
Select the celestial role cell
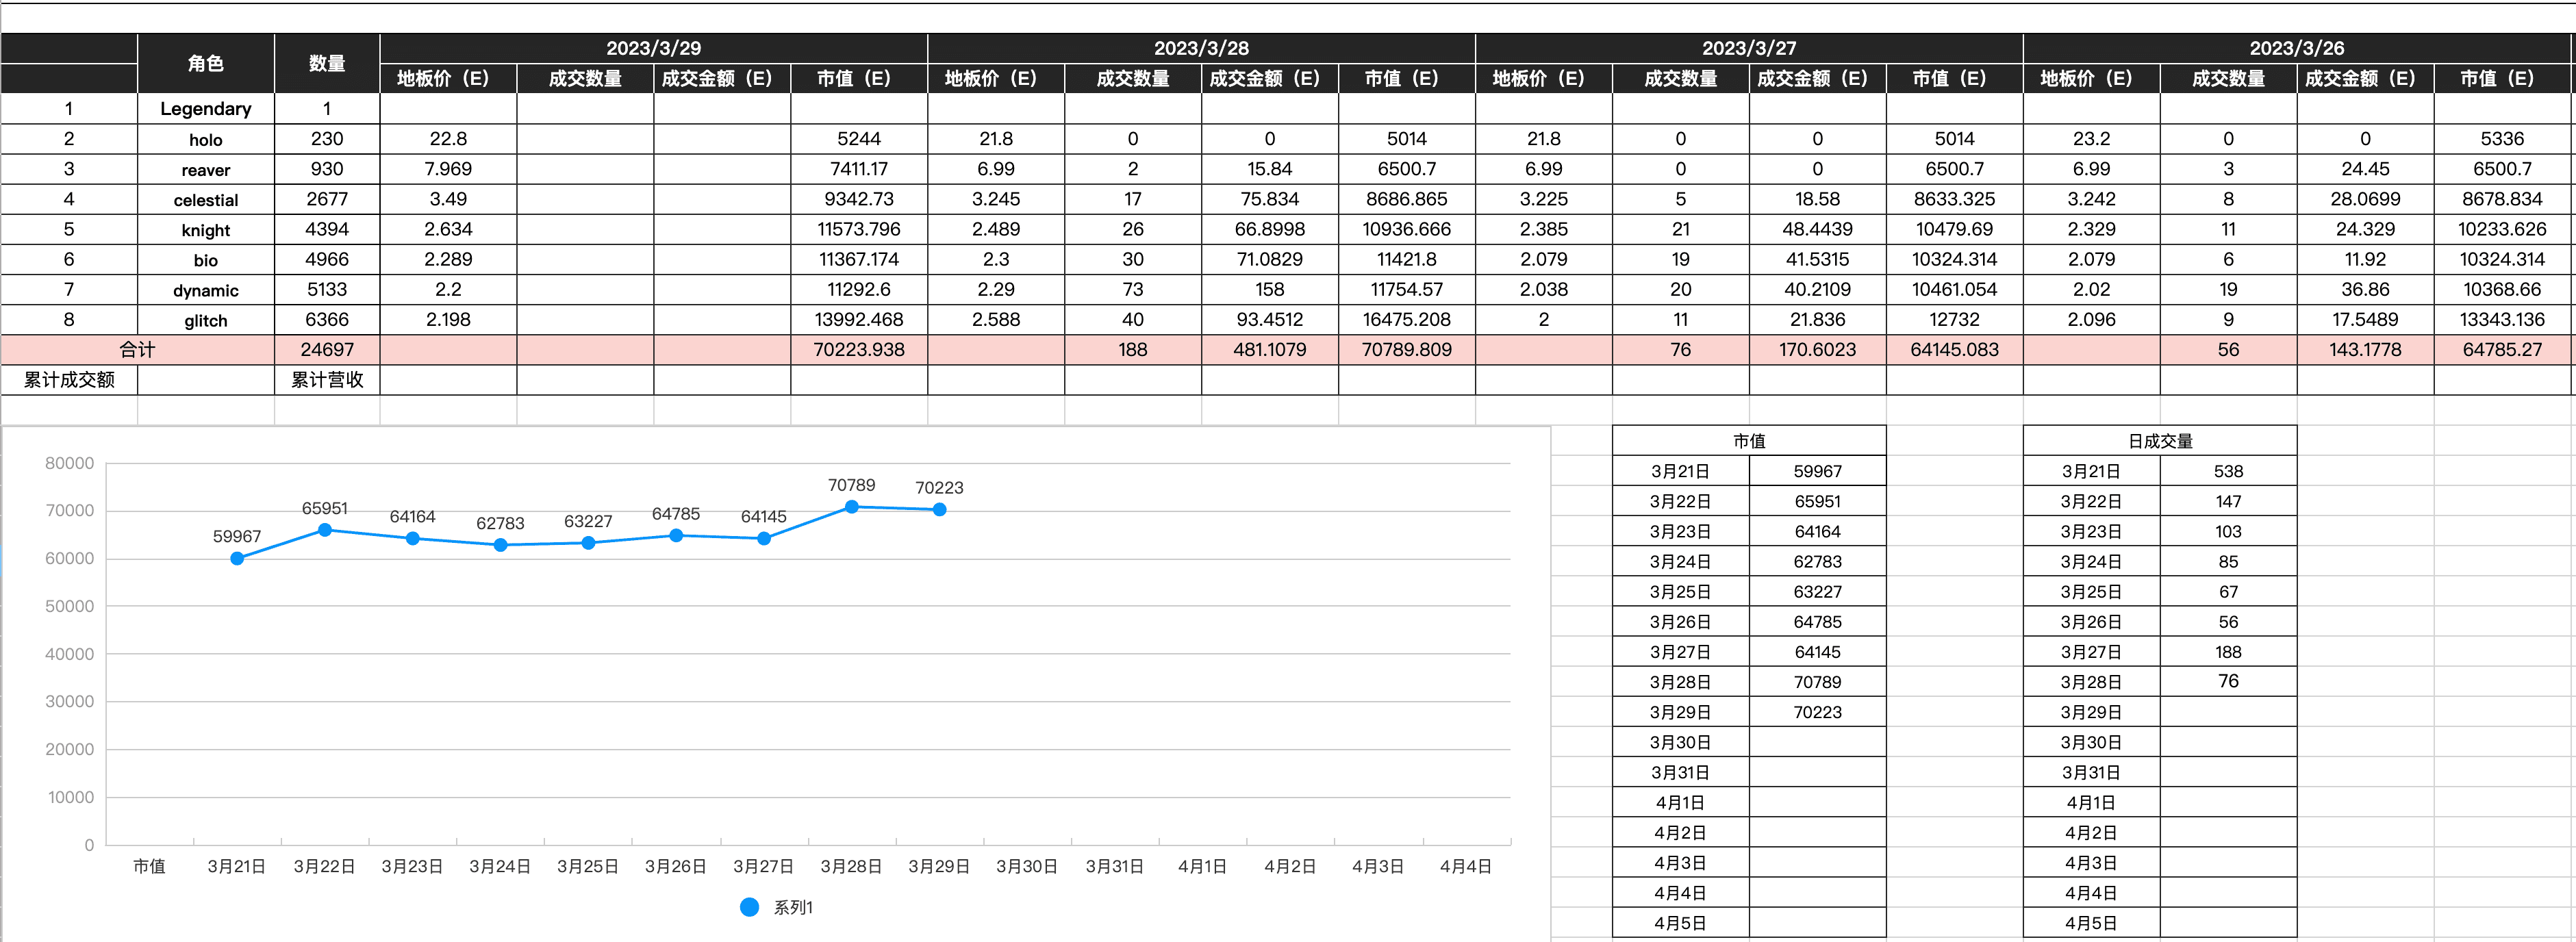[x=206, y=199]
